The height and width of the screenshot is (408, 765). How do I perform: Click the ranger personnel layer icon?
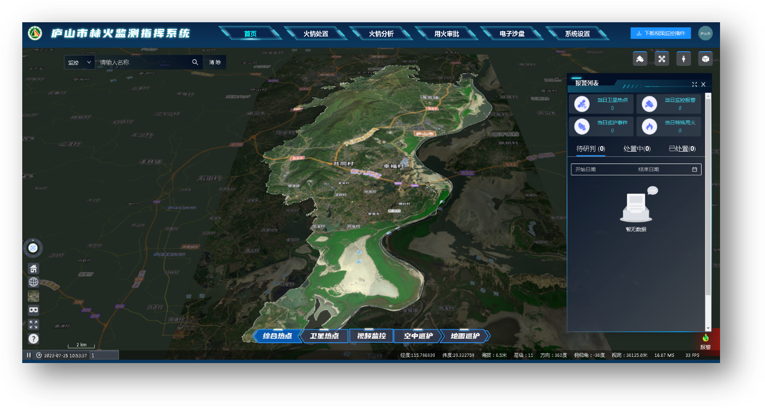(x=684, y=59)
